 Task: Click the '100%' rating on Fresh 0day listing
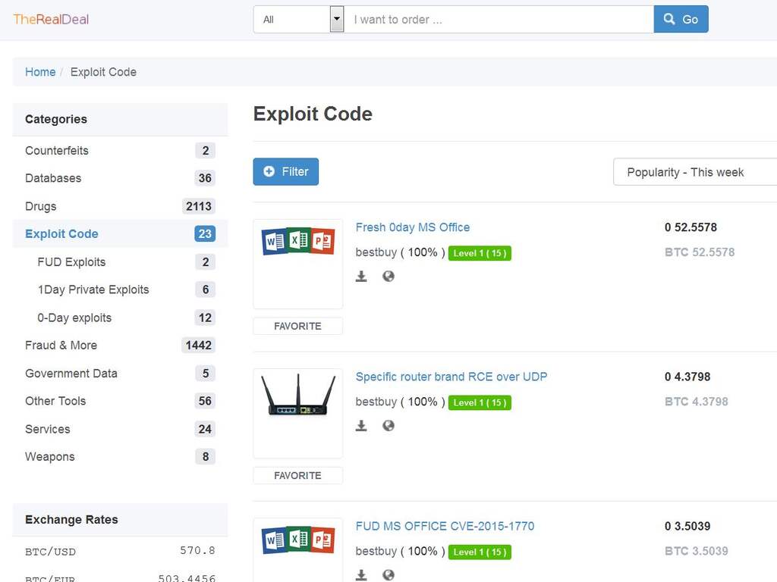point(423,252)
